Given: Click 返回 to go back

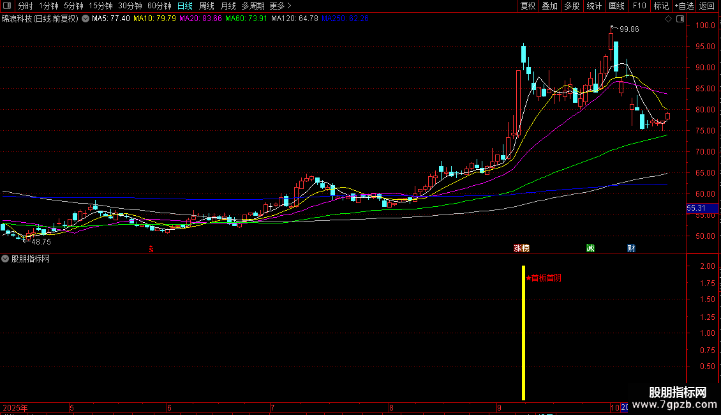Looking at the screenshot, I should tap(707, 6).
